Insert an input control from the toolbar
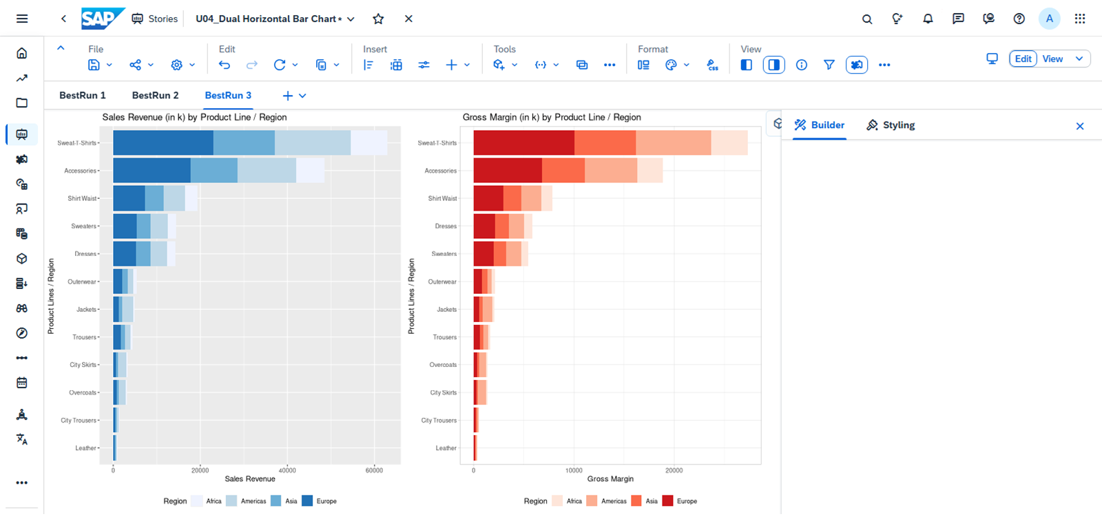1102x521 pixels. coord(424,65)
